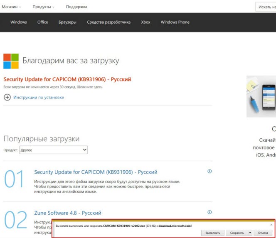Select Windows Phone in navigation bar
The height and width of the screenshot is (238, 276).
pos(175,22)
